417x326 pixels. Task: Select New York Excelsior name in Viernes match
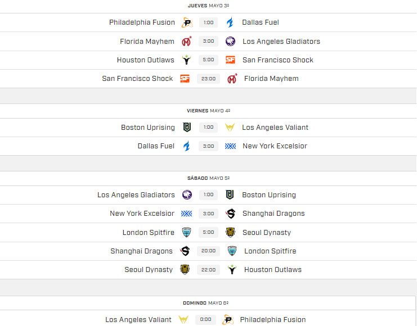tap(275, 146)
